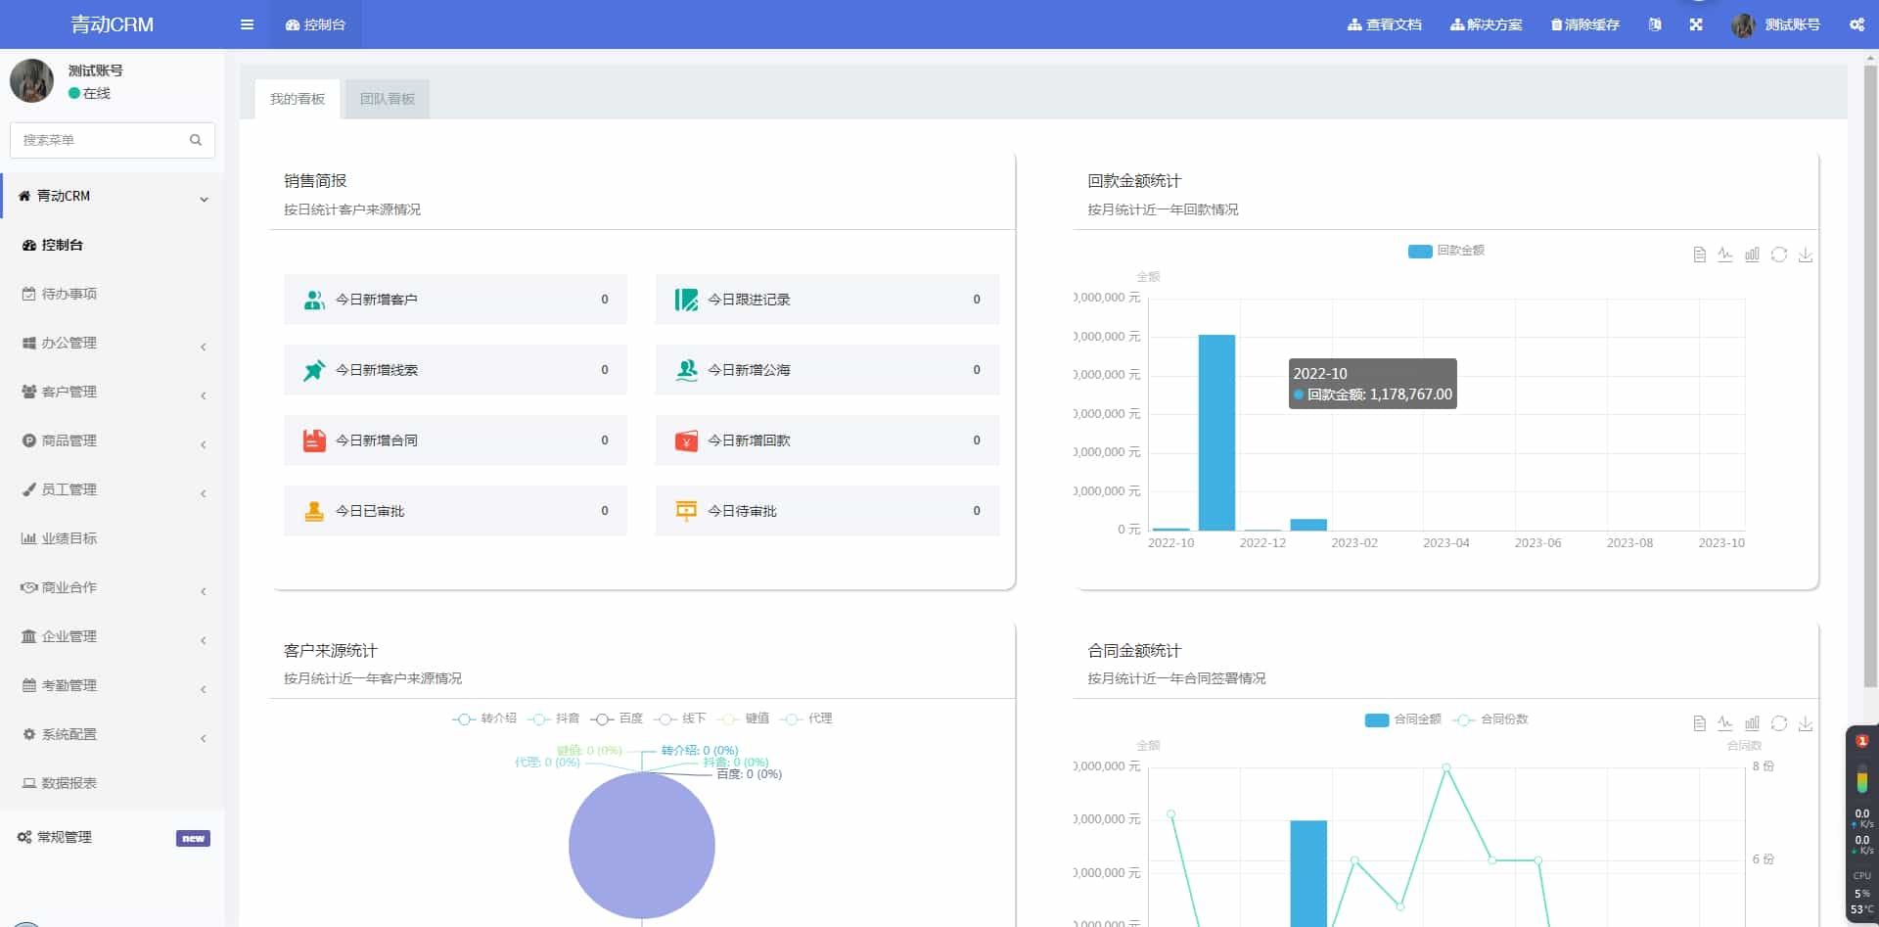Viewport: 1879px width, 927px height.
Task: Collapse the 青动CRM sidebar section
Action: (113, 196)
